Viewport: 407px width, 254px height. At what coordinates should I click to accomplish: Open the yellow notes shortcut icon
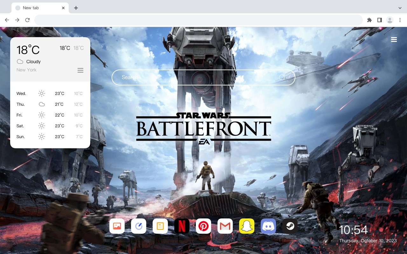pos(160,226)
